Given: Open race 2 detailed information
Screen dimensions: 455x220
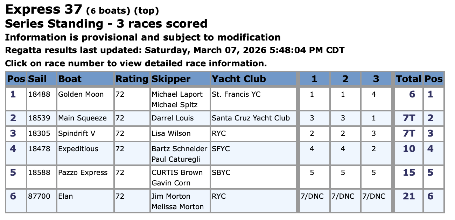Looking at the screenshot, I should pos(345,79).
